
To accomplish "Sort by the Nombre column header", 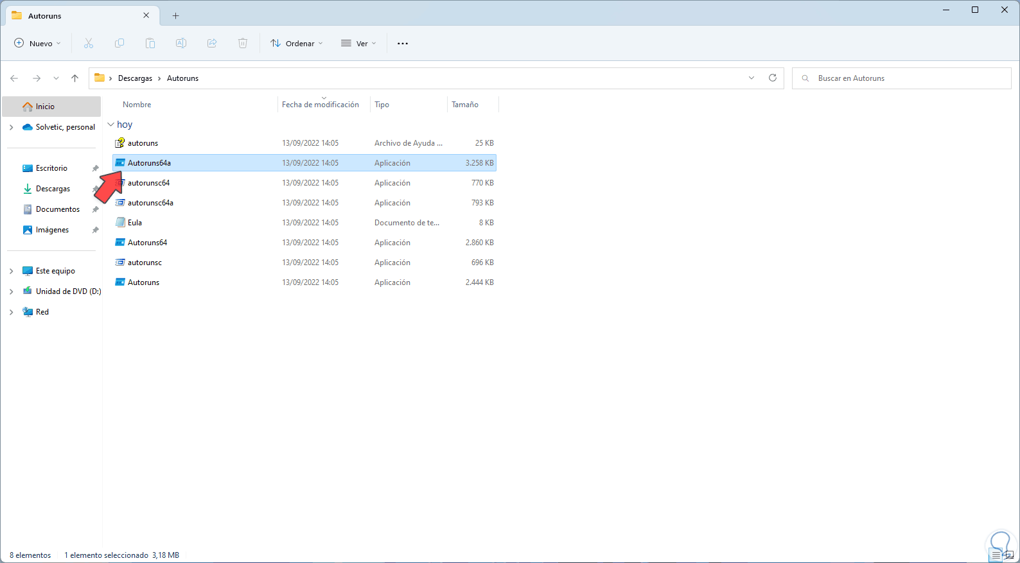I will click(x=137, y=105).
